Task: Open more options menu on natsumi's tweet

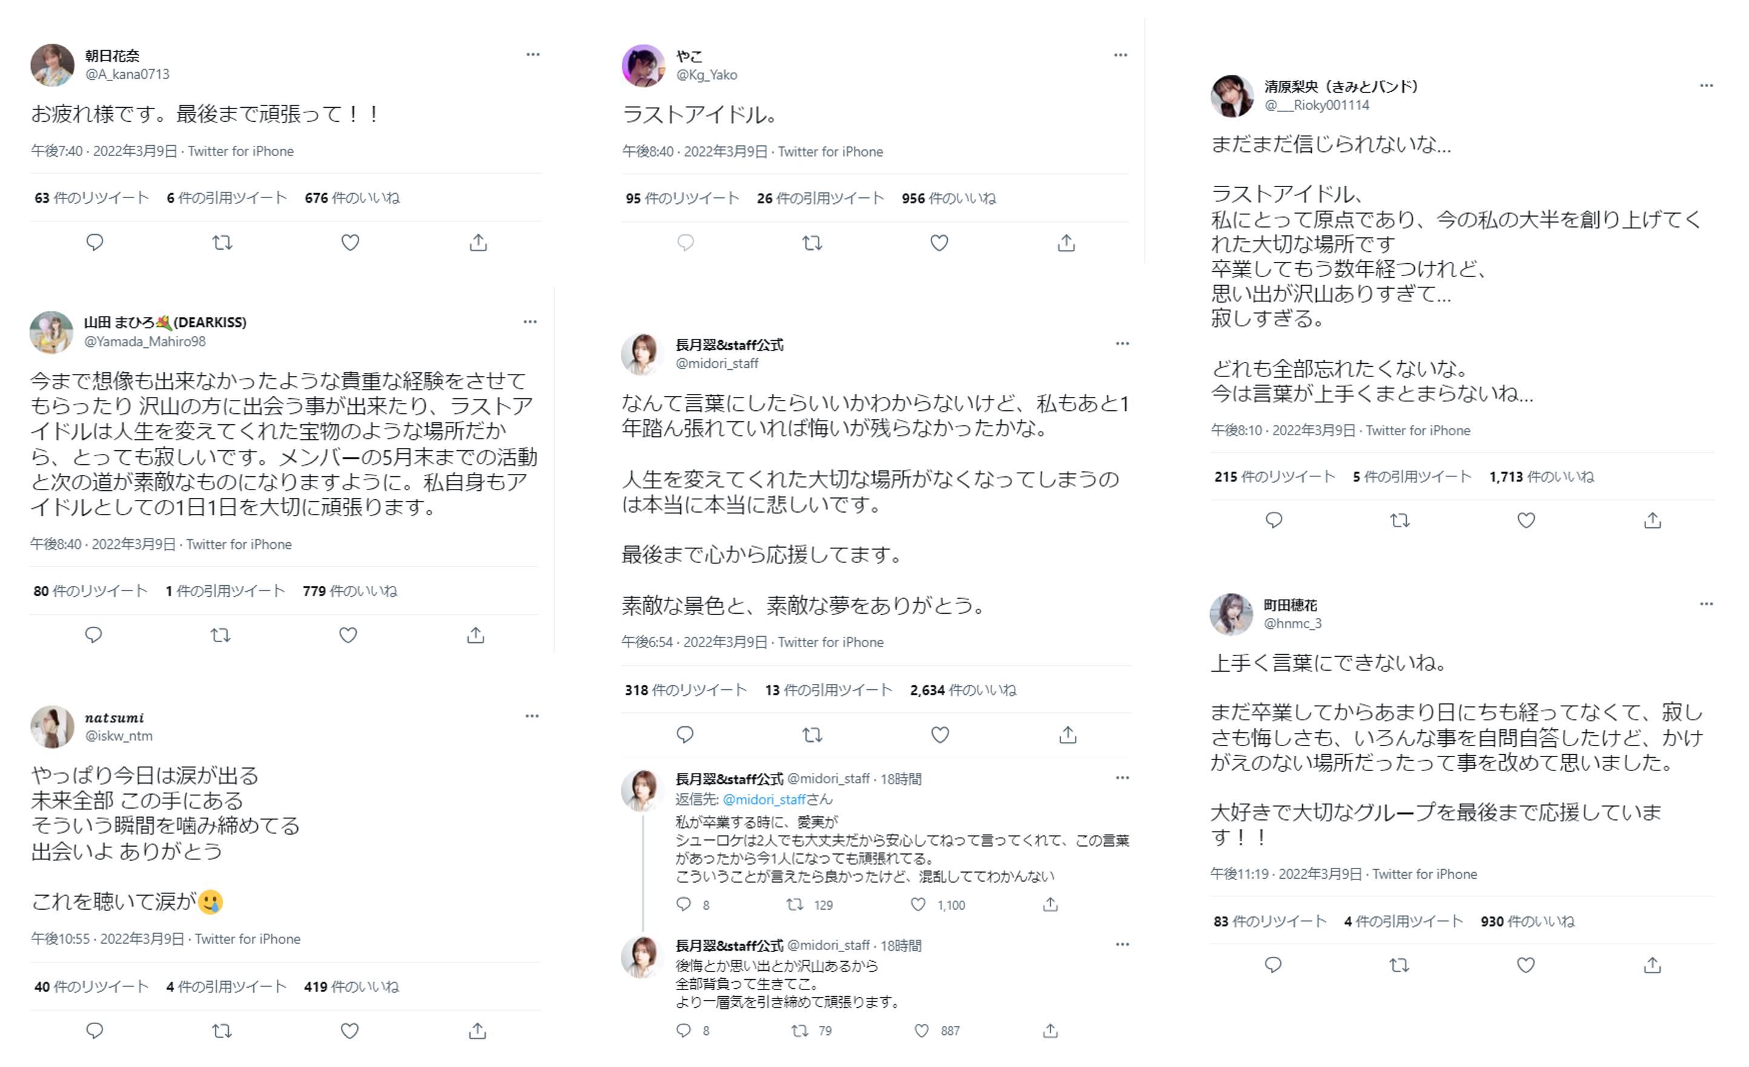Action: [532, 716]
